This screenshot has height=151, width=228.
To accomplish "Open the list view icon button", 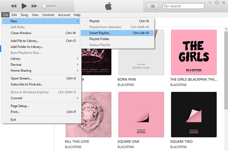I will tap(152, 6).
